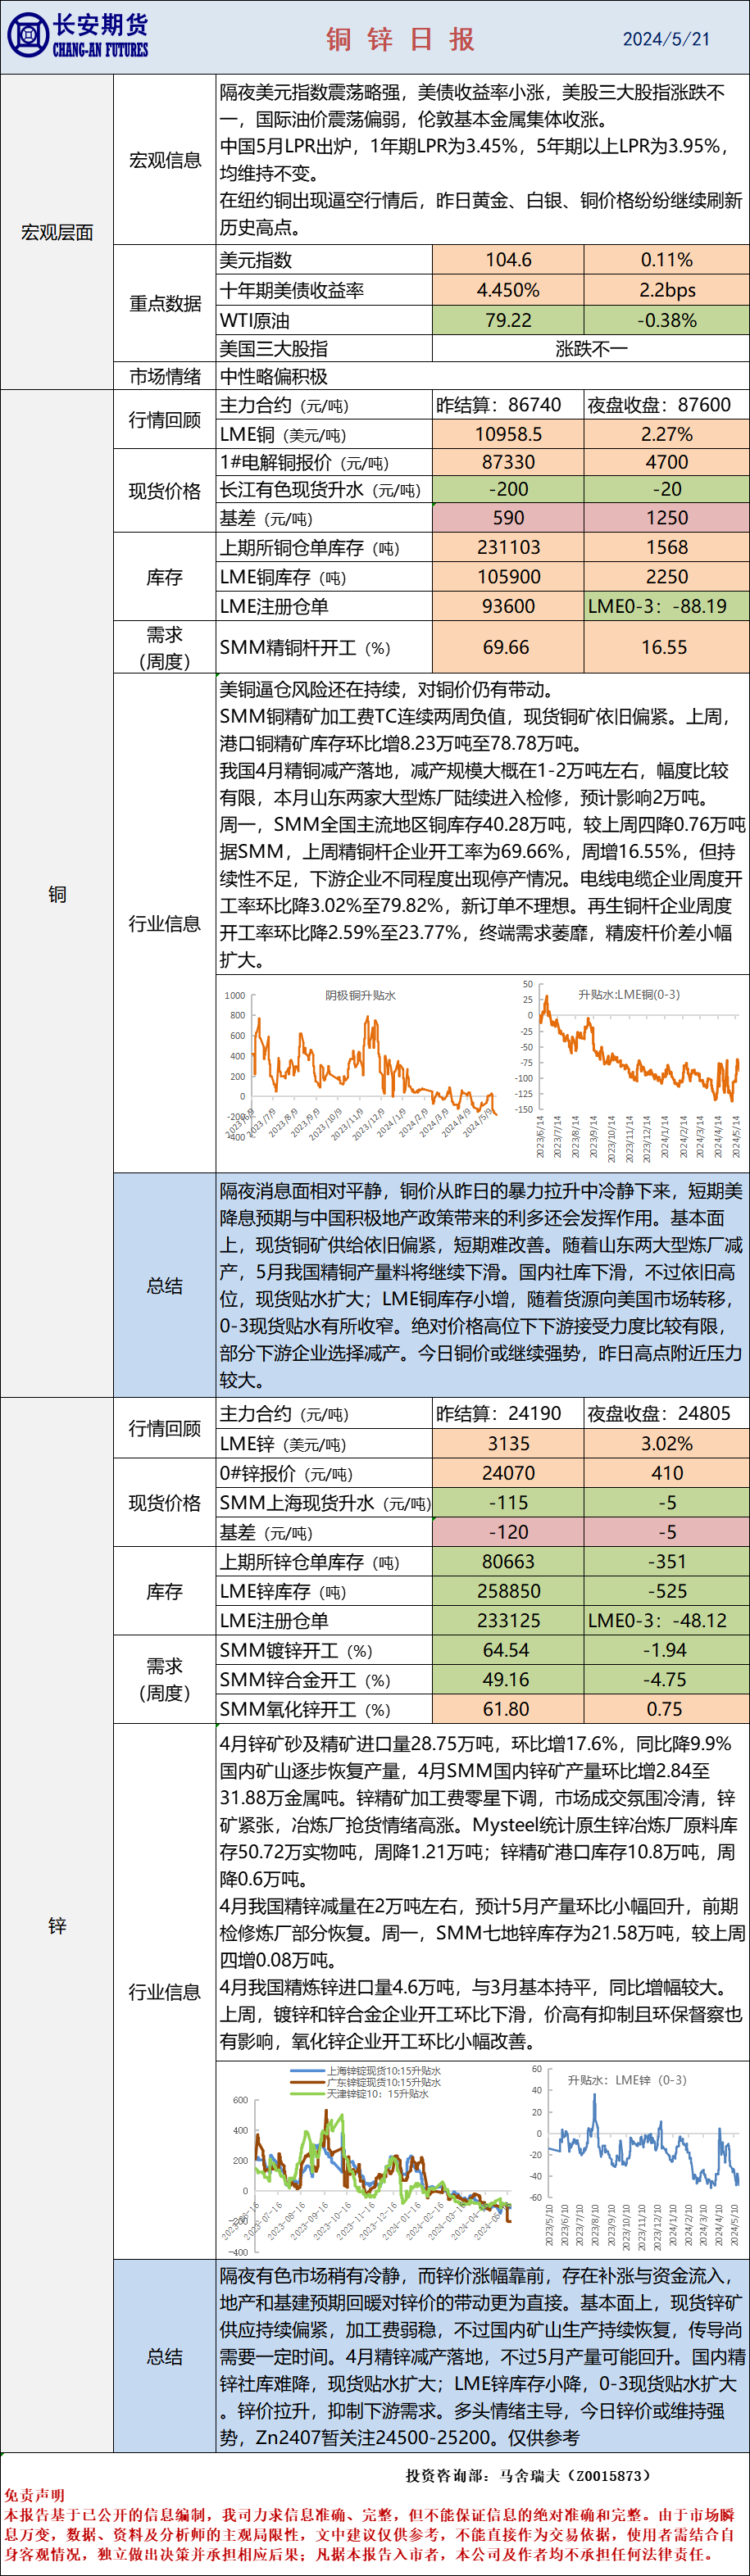Click 长江有色现货升水 value -200

click(x=508, y=489)
